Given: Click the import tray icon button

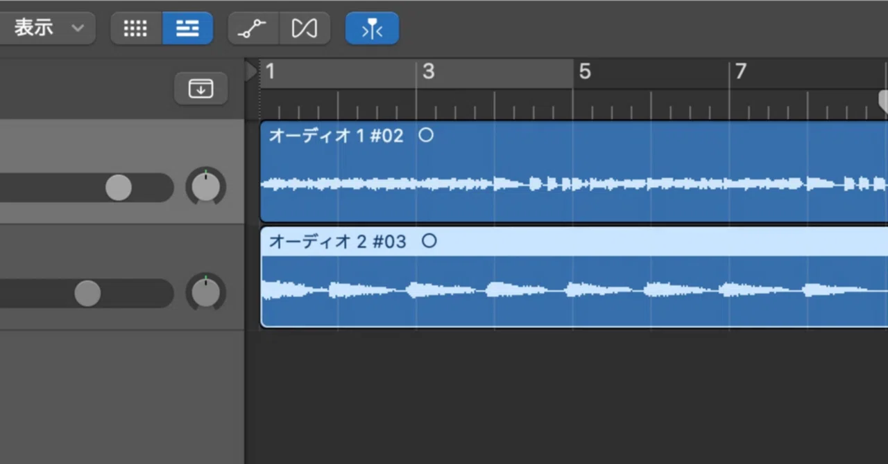Looking at the screenshot, I should tap(200, 89).
